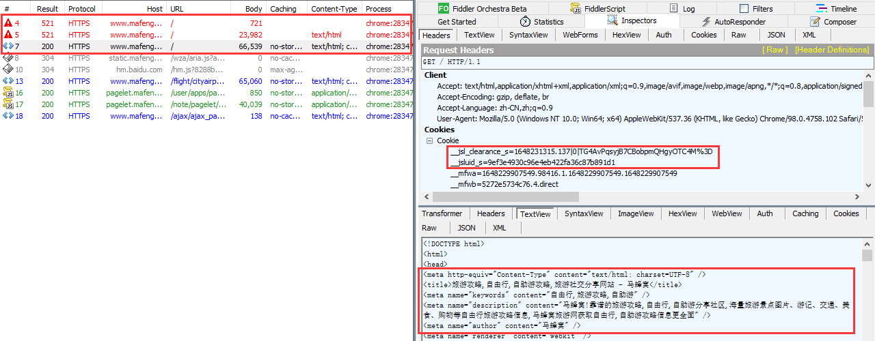
Task: Open the Header Definitions link
Action: [831, 50]
